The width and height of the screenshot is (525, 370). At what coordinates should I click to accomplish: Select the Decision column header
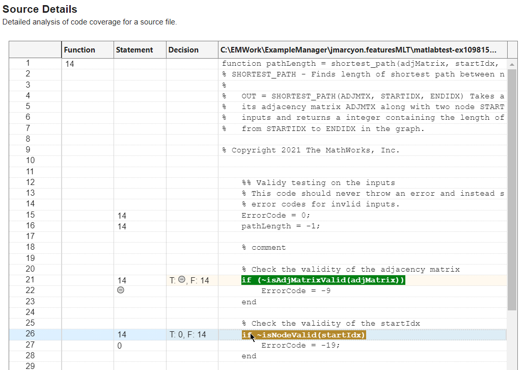click(x=183, y=50)
